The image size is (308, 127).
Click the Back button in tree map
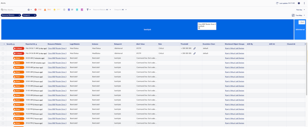tap(302, 22)
